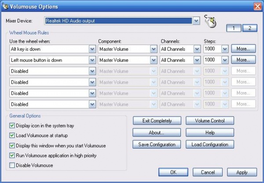Image resolution: width=264 pixels, height=183 pixels.
Task: Click More... for the Alt key rule
Action: pyautogui.click(x=243, y=49)
